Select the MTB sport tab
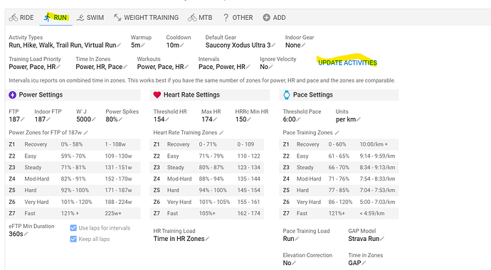The height and width of the screenshot is (270, 491). tap(200, 18)
